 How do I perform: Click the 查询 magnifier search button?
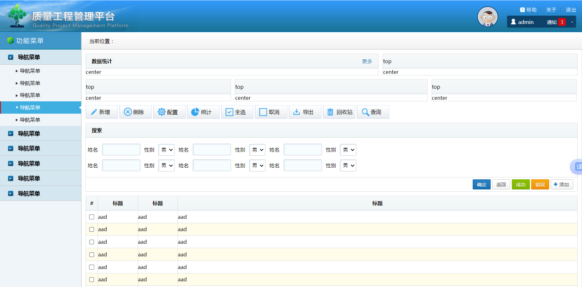point(373,112)
